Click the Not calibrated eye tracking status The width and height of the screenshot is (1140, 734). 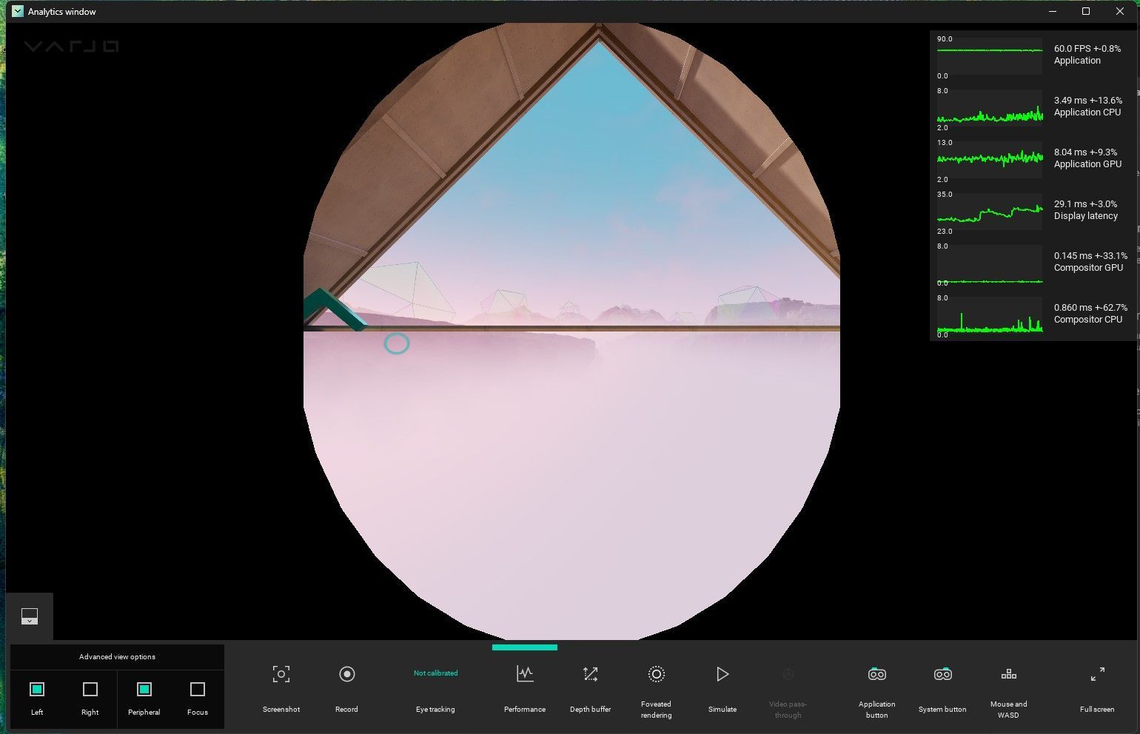[435, 673]
